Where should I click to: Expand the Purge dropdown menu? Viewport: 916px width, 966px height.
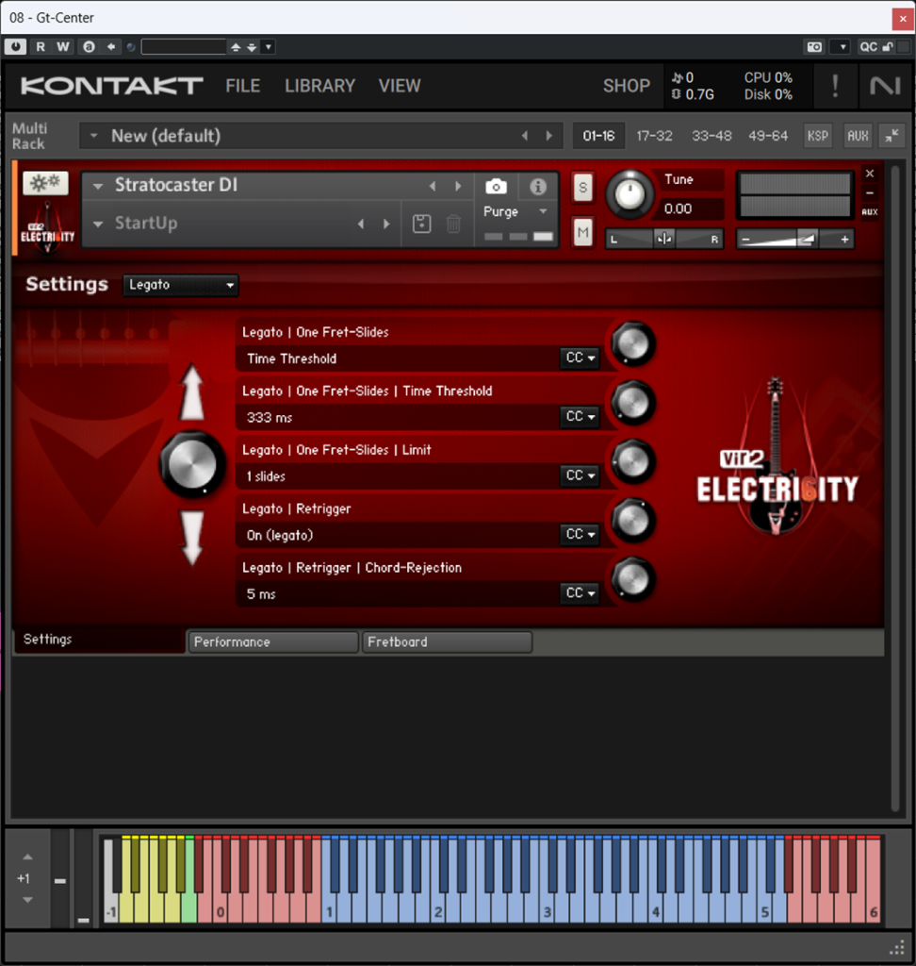point(543,211)
